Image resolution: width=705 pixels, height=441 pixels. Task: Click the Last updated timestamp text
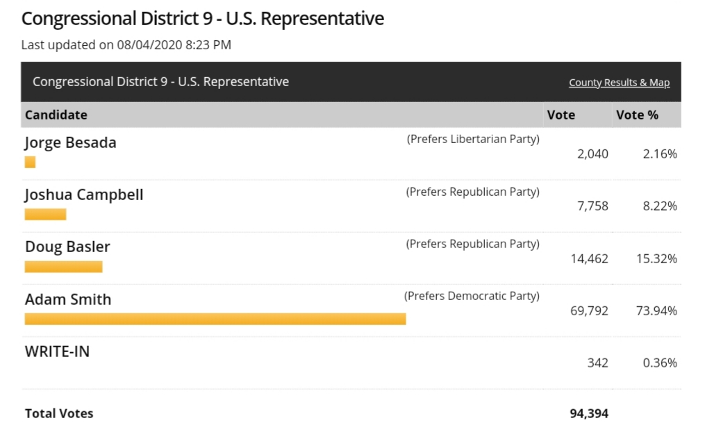[x=127, y=44]
